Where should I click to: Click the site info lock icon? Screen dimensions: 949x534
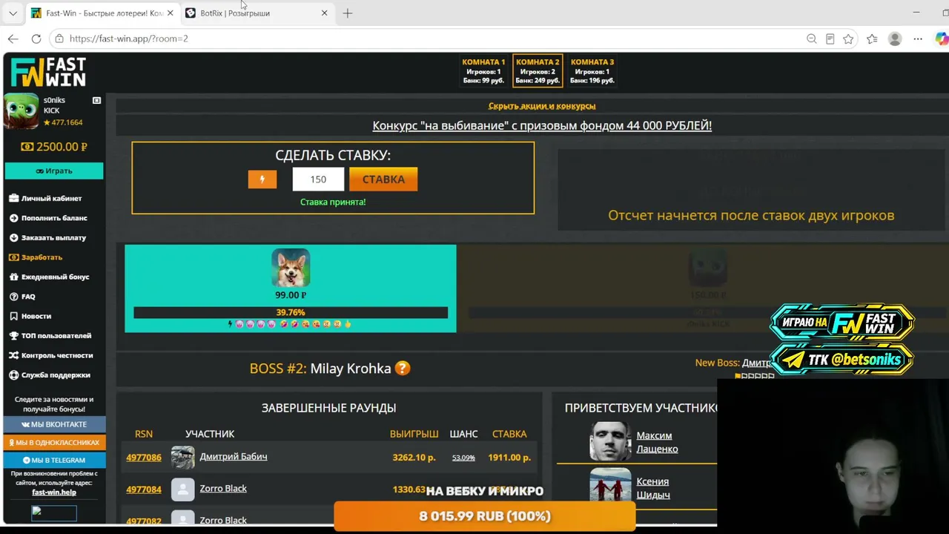point(59,39)
